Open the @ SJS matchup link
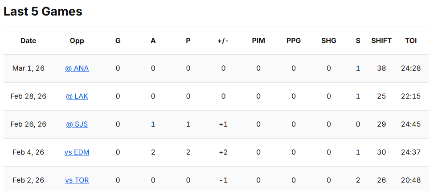This screenshot has width=442, height=191. click(77, 124)
